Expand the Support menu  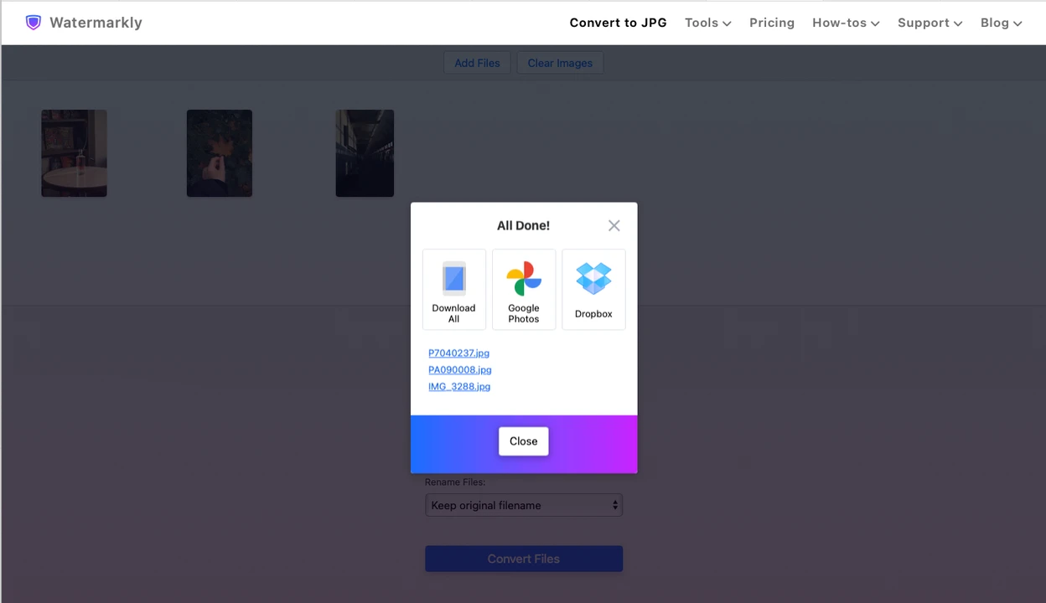click(929, 23)
